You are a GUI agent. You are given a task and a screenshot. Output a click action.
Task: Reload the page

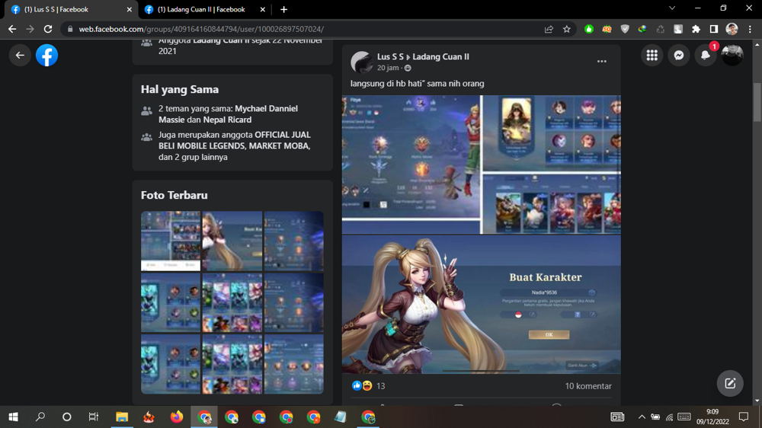click(x=48, y=29)
